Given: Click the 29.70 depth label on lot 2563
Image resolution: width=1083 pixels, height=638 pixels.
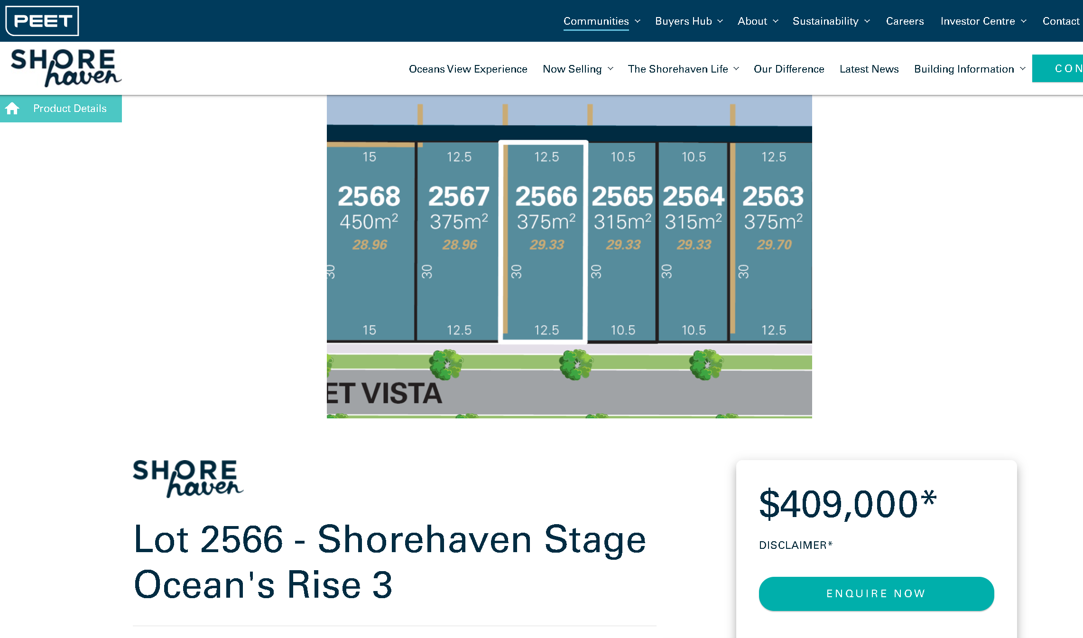Looking at the screenshot, I should [774, 245].
